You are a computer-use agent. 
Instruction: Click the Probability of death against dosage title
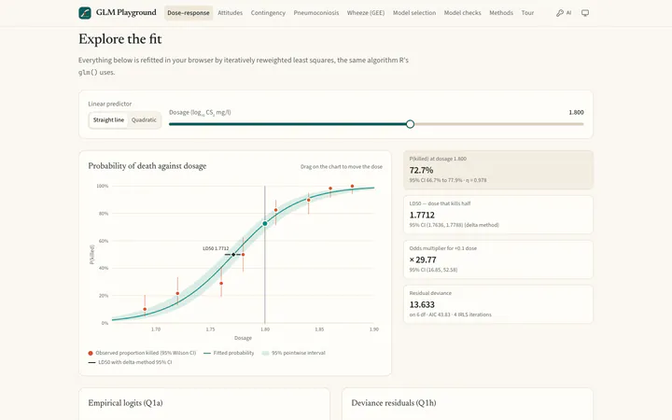pyautogui.click(x=147, y=166)
